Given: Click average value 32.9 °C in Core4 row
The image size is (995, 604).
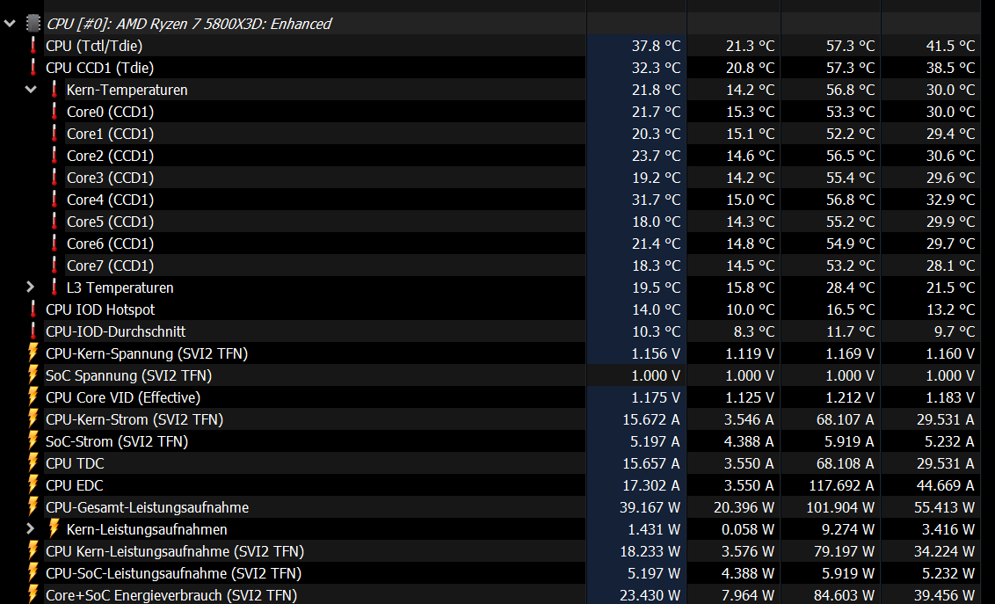Looking at the screenshot, I should click(950, 200).
